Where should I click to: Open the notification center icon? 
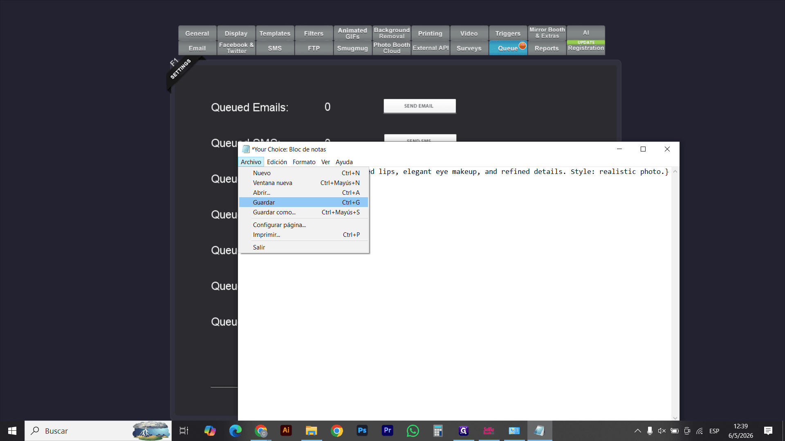[x=768, y=431]
